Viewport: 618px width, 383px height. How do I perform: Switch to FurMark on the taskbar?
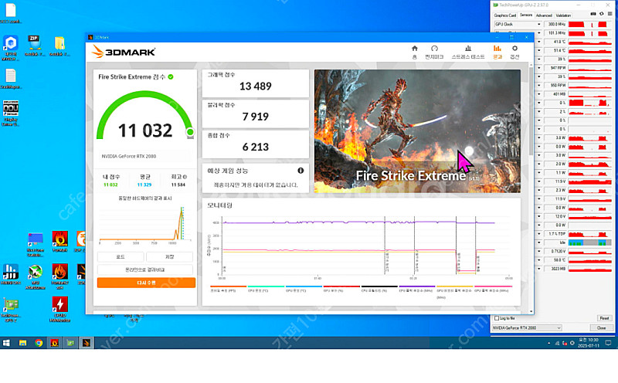coord(54,343)
